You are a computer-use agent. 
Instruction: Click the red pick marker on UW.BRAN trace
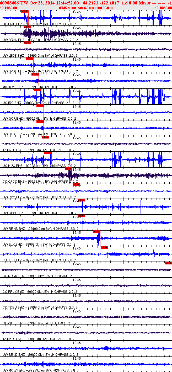(x=27, y=27)
